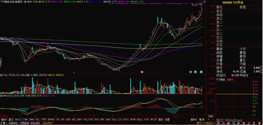Open 交易查询 trade query
263x125 pixels.
click(x=24, y=123)
